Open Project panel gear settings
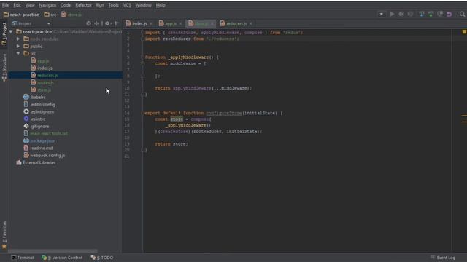This screenshot has width=467, height=262. (107, 23)
